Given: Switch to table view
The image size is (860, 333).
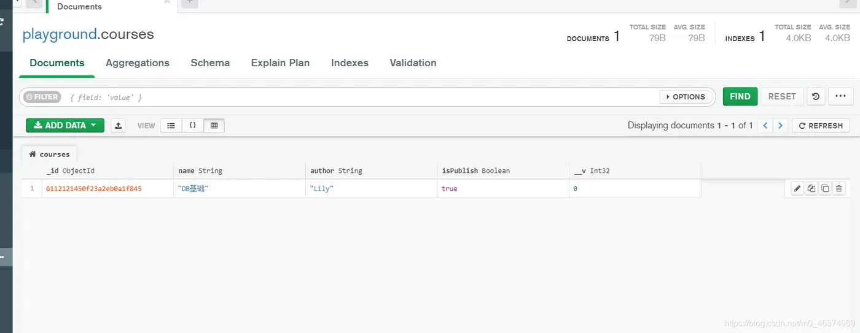Looking at the screenshot, I should (214, 126).
